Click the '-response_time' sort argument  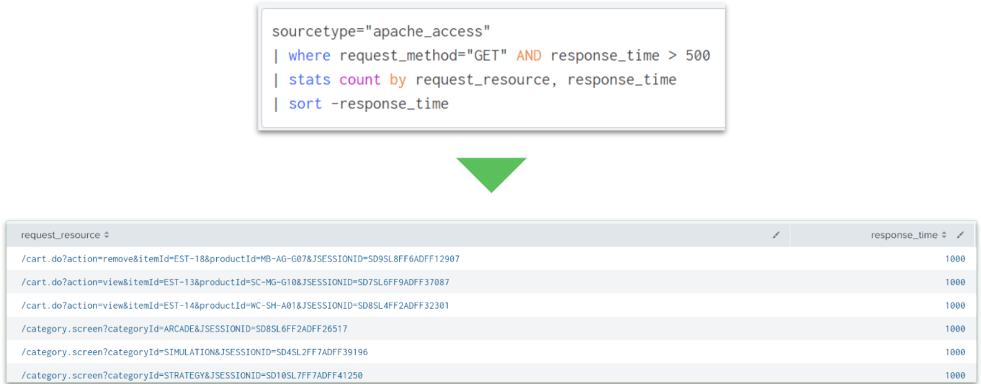pyautogui.click(x=390, y=104)
